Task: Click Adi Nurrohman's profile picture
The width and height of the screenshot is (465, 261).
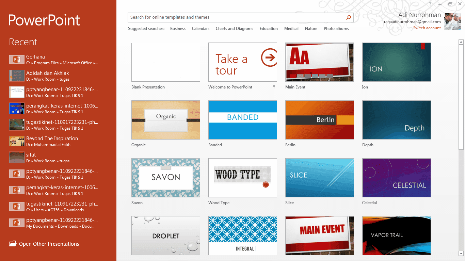Action: point(452,21)
